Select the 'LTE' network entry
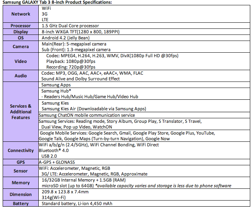Viewport: 251px width, 207px height. click(45, 20)
